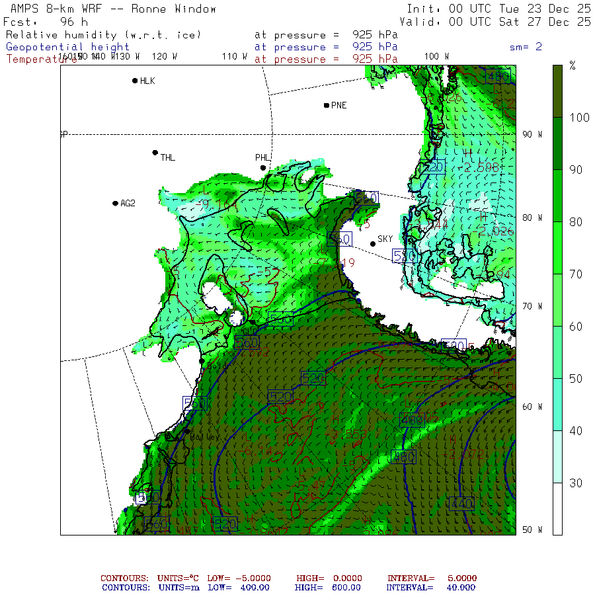Click the blue 'HIGH= 600.00' footer value
595x595 pixels.
pos(328,588)
